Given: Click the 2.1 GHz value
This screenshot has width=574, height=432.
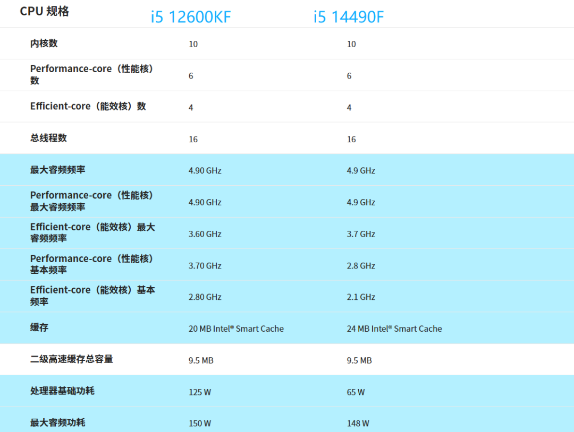Looking at the screenshot, I should [x=361, y=297].
